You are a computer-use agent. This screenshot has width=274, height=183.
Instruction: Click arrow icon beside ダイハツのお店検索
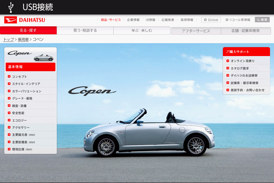[228, 75]
